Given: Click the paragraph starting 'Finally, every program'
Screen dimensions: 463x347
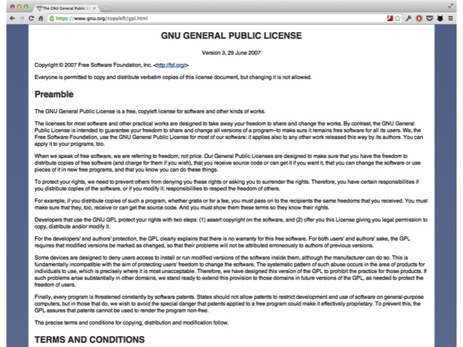Looking at the screenshot, I should pos(229,303).
